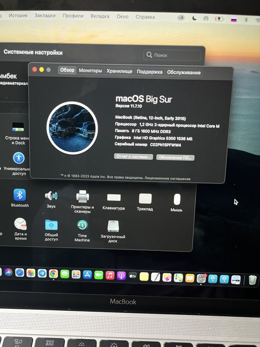The height and width of the screenshot is (347, 260).
Task: Switch to the Мониторы tab
Action: 90,70
